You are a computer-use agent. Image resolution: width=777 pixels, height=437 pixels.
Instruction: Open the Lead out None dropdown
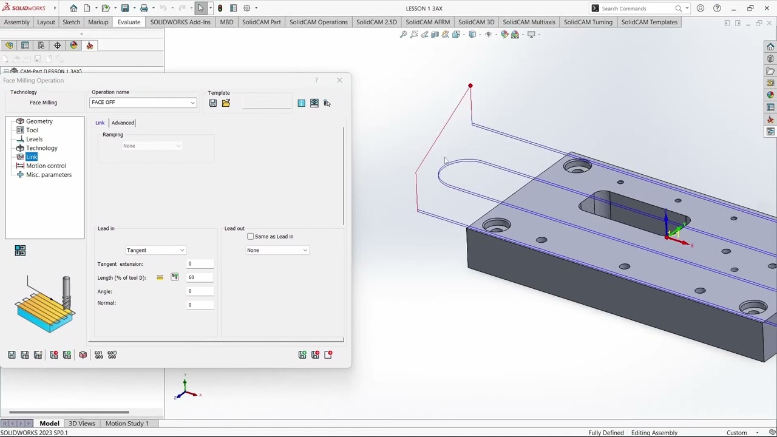tap(277, 250)
